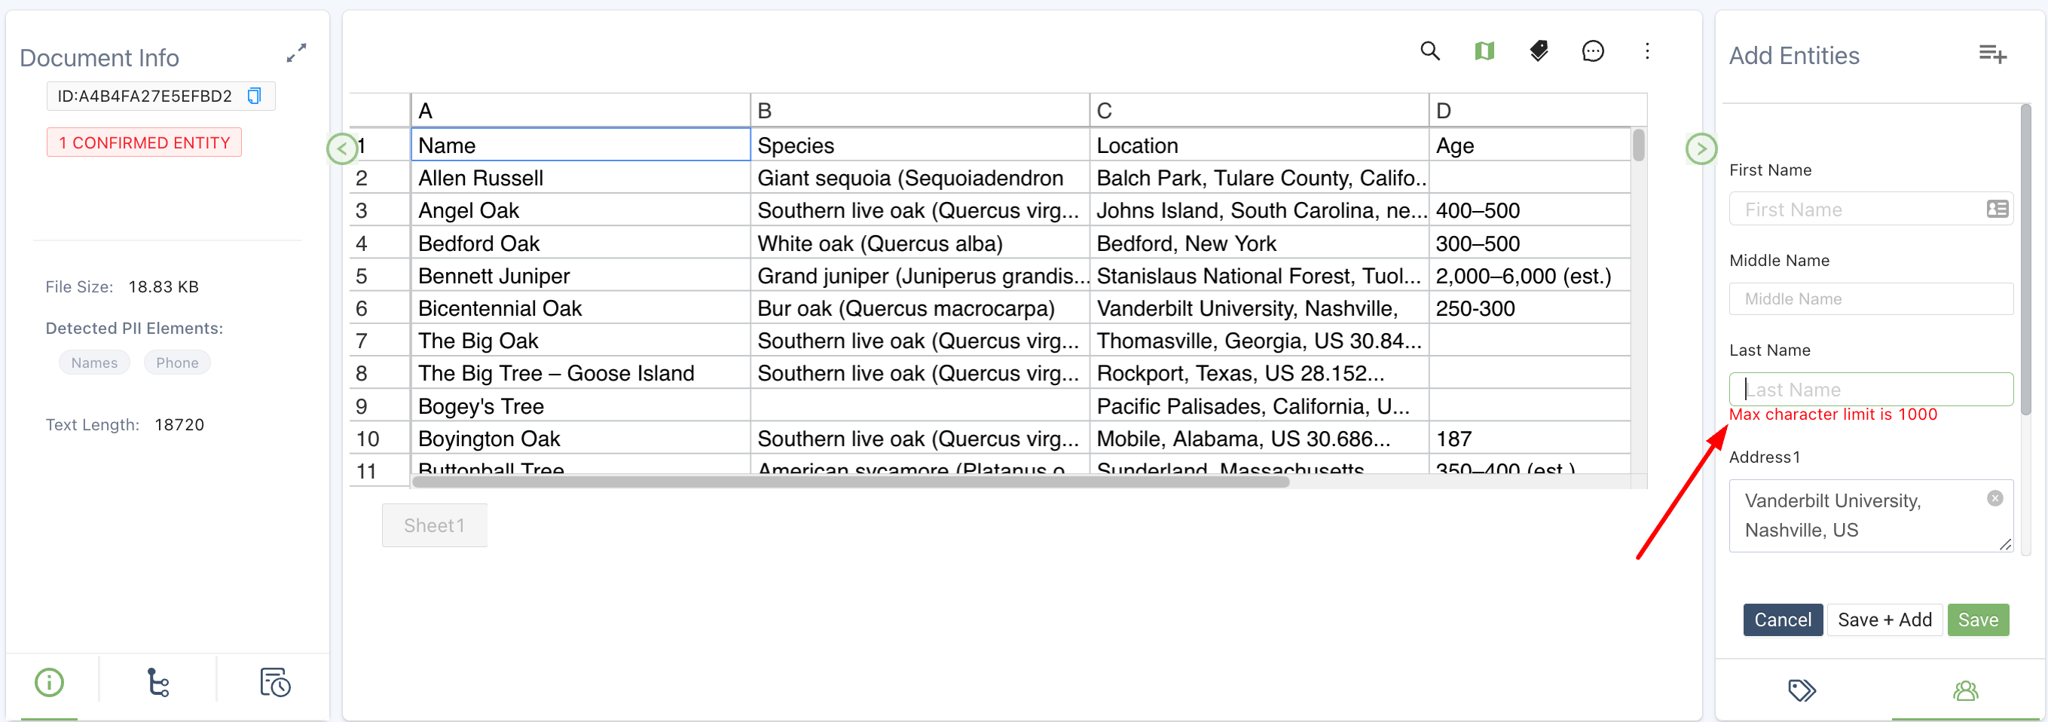Click the spreadsheet horizontal scrollbar
Image resolution: width=2048 pixels, height=722 pixels.
851,482
